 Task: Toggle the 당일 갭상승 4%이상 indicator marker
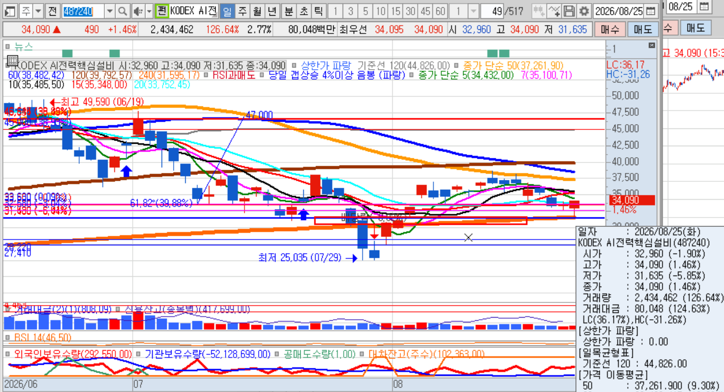click(261, 75)
